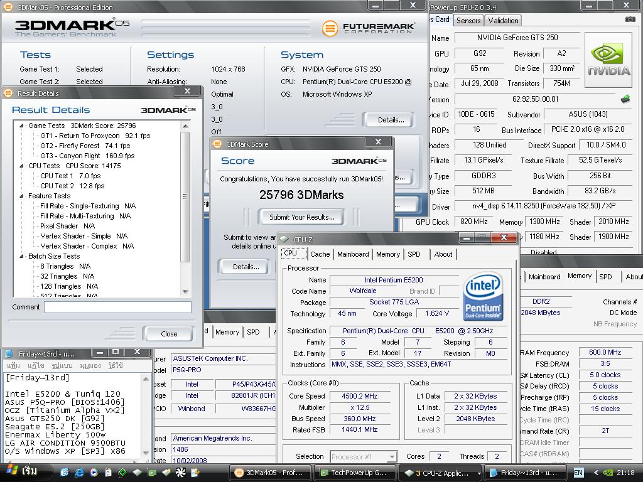This screenshot has width=643, height=482.
Task: Open Notepad แฟ้ม menu
Action: [x=14, y=365]
